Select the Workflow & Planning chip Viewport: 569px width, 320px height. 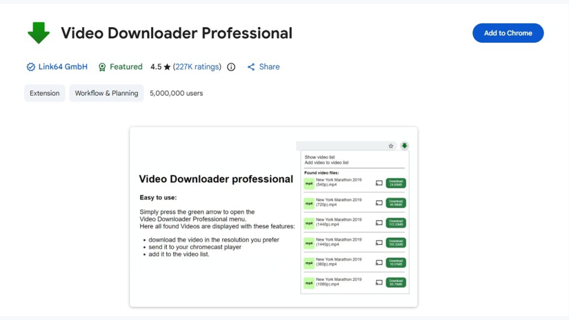pyautogui.click(x=107, y=93)
